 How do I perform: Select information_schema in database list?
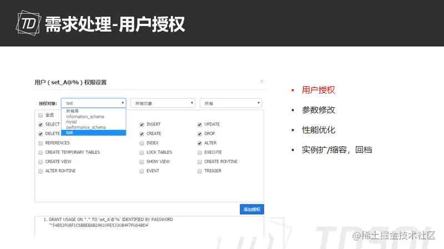pyautogui.click(x=93, y=116)
